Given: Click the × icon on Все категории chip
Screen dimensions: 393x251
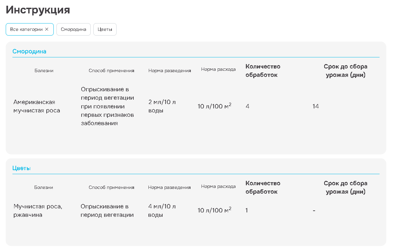Looking at the screenshot, I should click(x=47, y=29).
